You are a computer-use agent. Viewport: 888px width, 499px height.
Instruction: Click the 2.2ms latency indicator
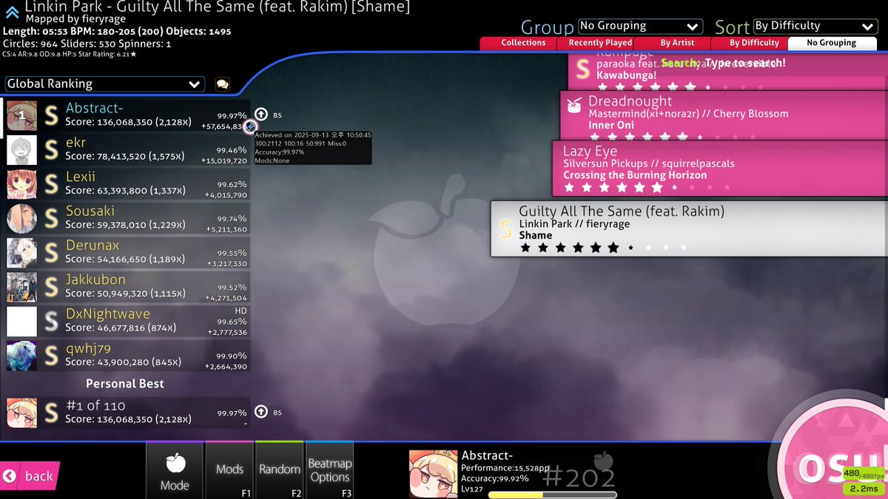(864, 489)
